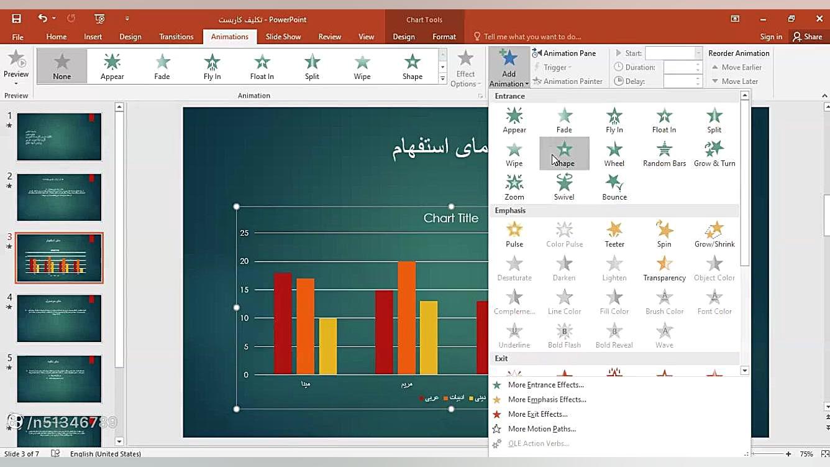Viewport: 830px width, 467px height.
Task: Open the Effect Options dropdown
Action: point(465,68)
